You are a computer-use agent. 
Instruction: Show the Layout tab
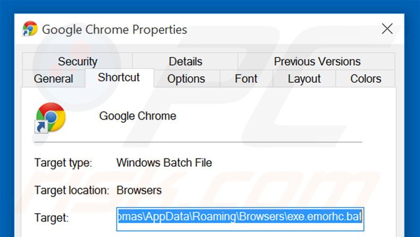tap(304, 79)
